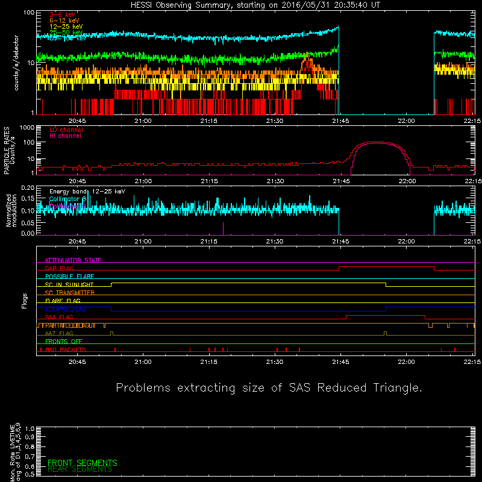Click the '21:45' tick under the particle rates plot

pos(341,181)
